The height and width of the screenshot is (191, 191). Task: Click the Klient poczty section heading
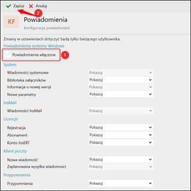15,151
